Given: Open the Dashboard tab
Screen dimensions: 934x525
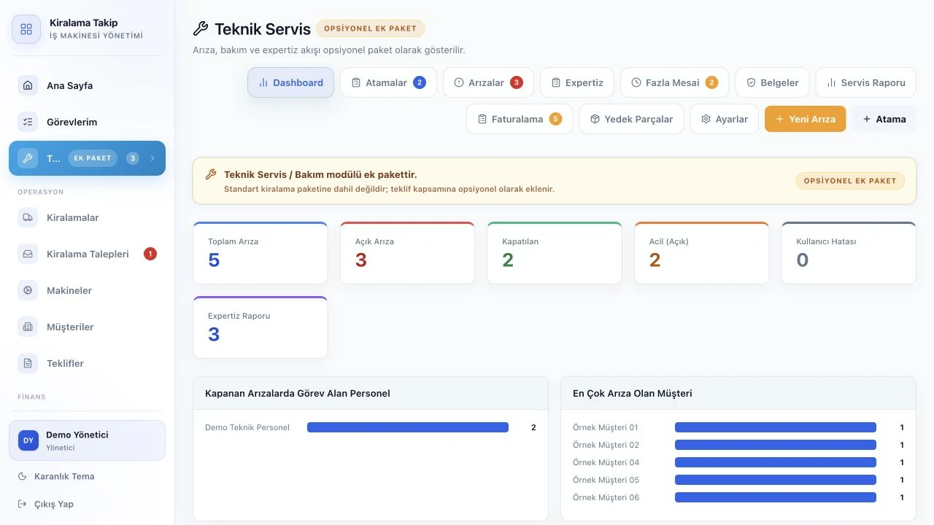Looking at the screenshot, I should pos(290,82).
